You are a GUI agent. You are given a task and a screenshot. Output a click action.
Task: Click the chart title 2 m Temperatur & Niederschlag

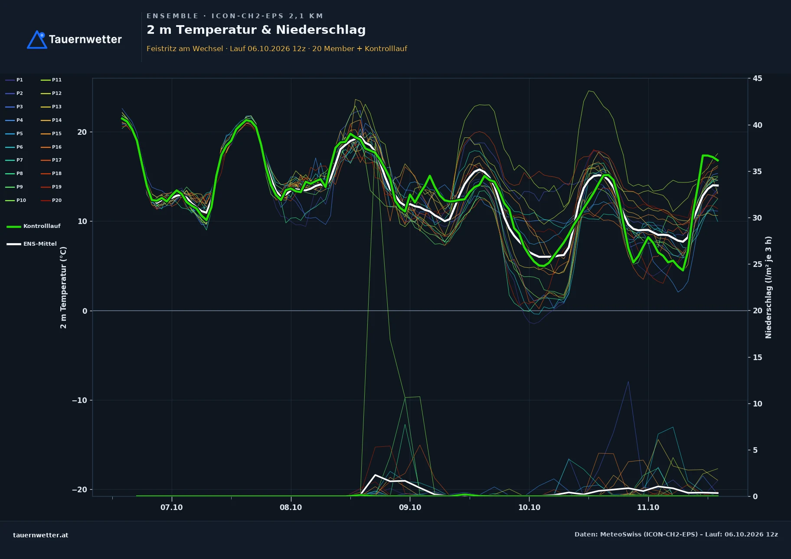pos(256,30)
